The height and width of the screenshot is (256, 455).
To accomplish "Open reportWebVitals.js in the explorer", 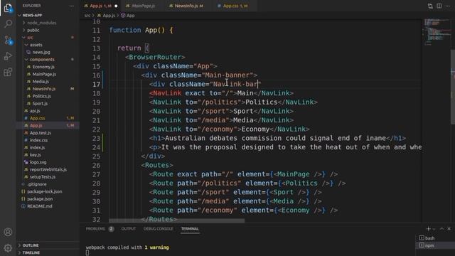I will [48, 169].
